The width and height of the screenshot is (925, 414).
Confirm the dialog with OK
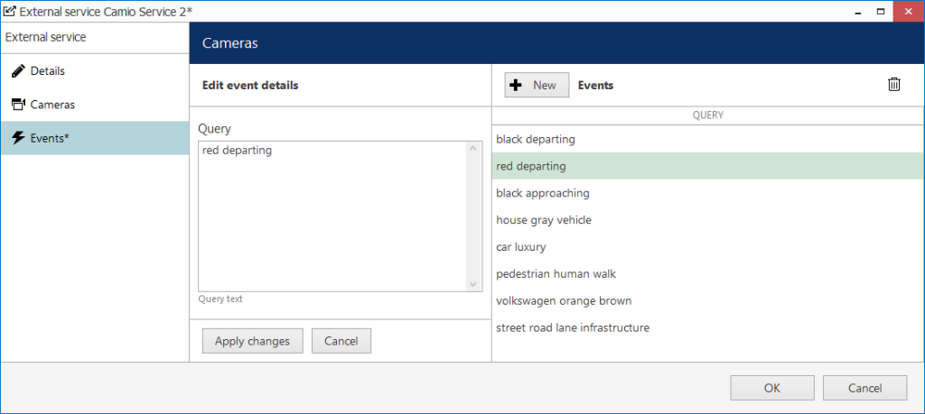coord(772,388)
